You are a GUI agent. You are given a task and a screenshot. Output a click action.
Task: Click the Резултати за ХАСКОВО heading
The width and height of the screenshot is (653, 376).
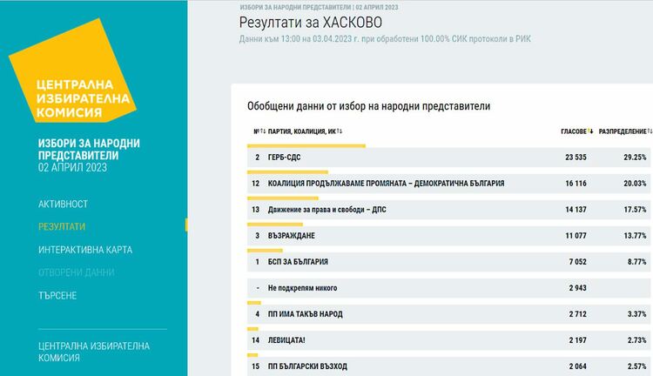click(310, 23)
